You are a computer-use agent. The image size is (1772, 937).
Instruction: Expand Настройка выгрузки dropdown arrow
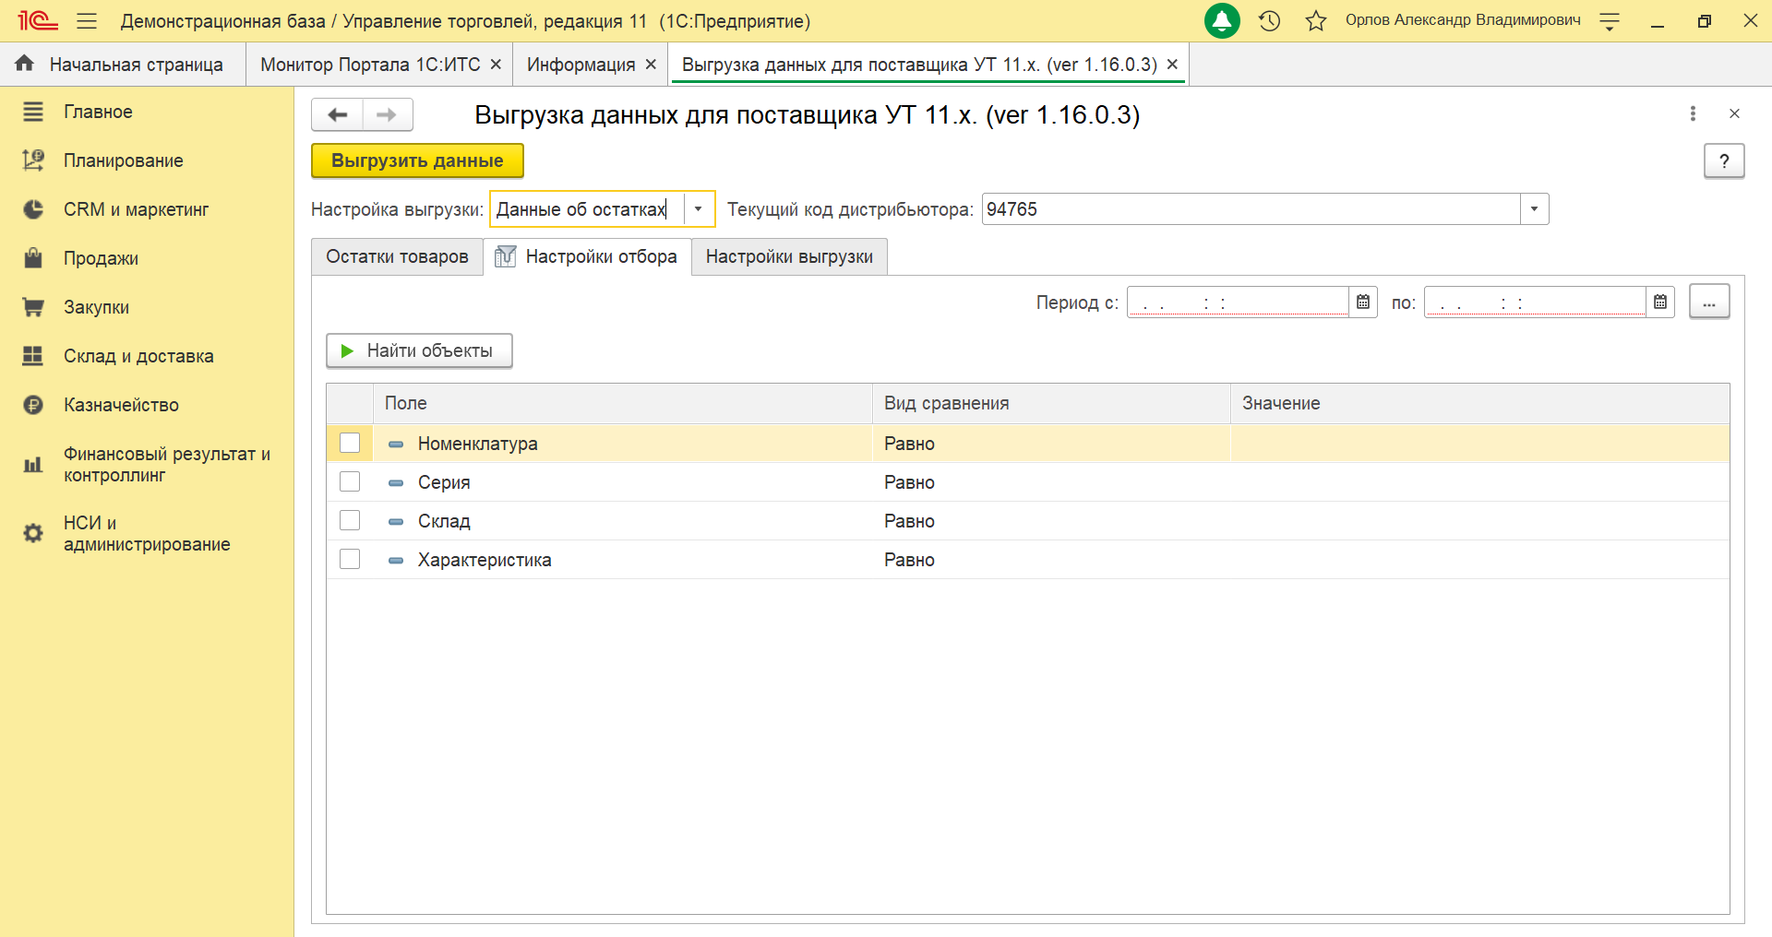pyautogui.click(x=699, y=209)
